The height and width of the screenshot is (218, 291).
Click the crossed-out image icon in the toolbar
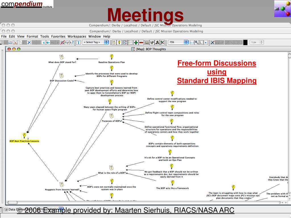click(62, 43)
